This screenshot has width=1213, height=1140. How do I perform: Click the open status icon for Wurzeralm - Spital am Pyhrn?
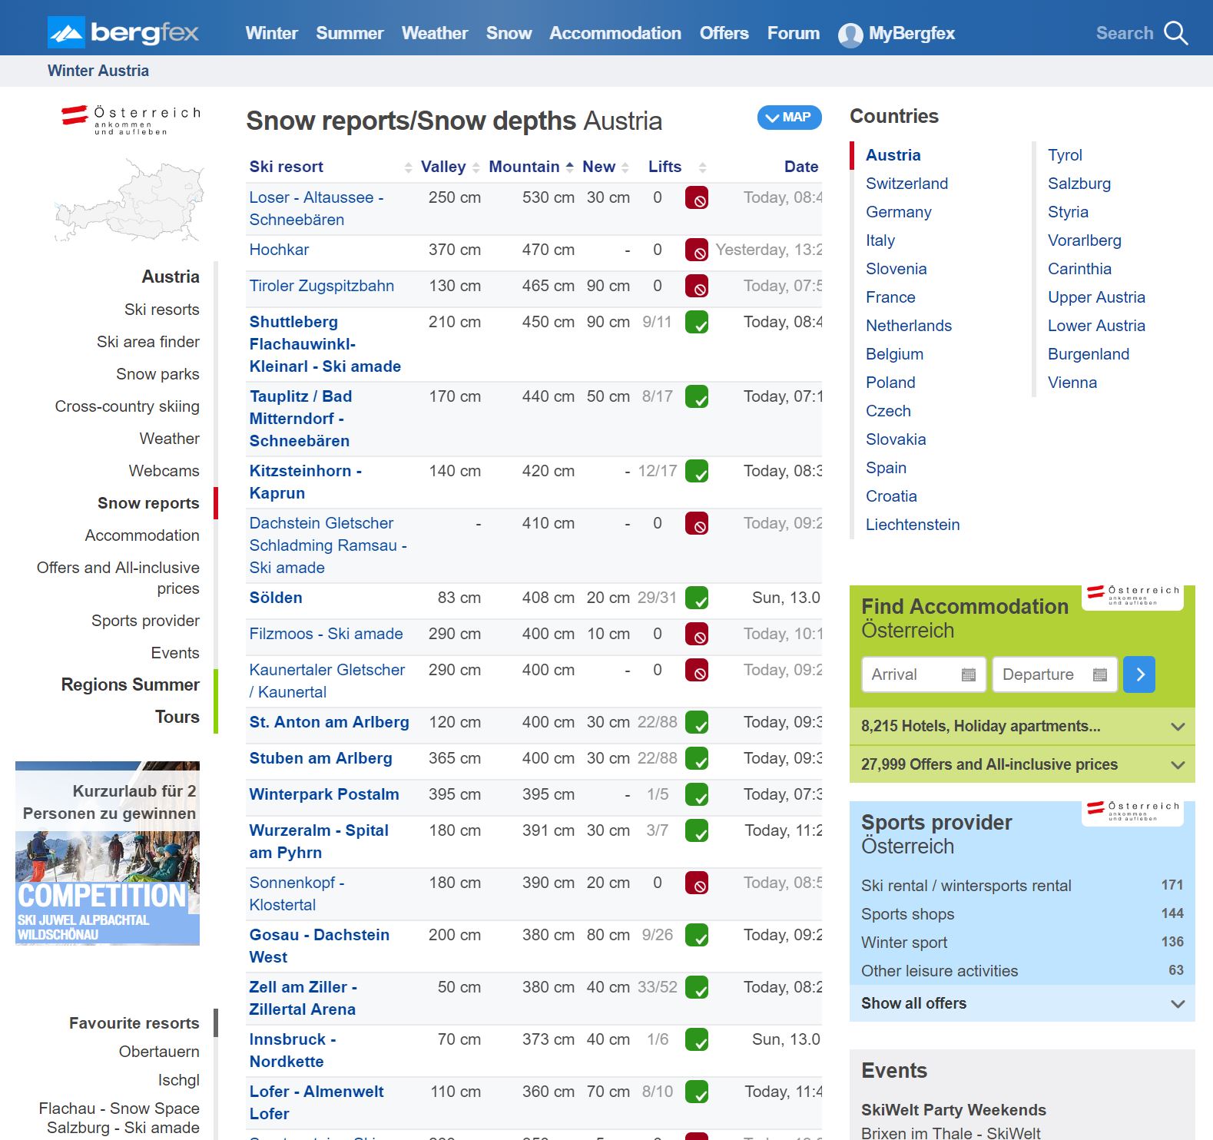pyautogui.click(x=697, y=831)
